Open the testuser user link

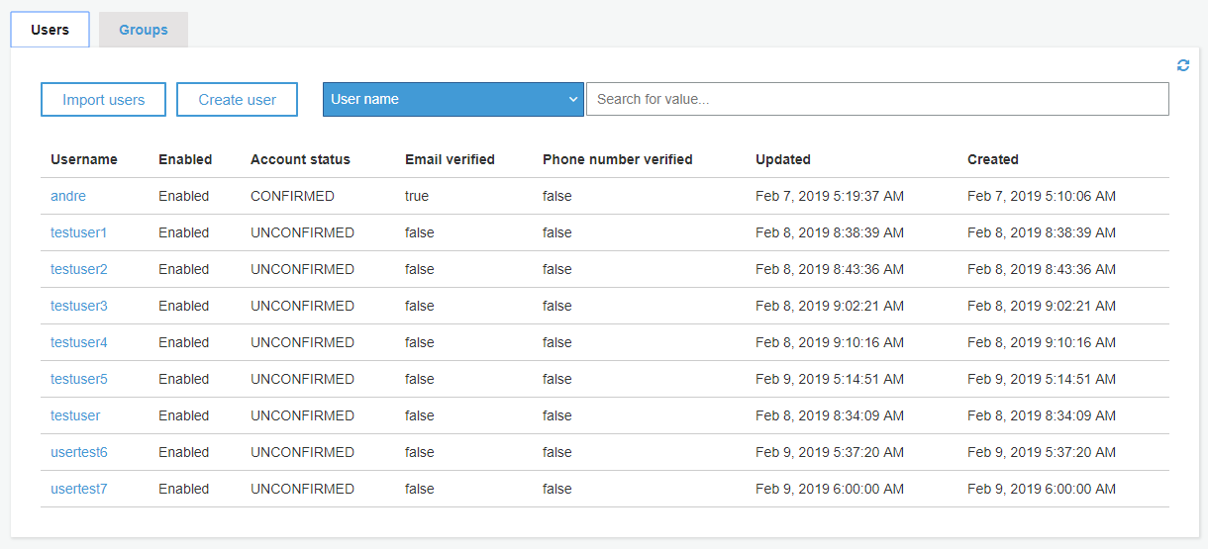click(75, 415)
